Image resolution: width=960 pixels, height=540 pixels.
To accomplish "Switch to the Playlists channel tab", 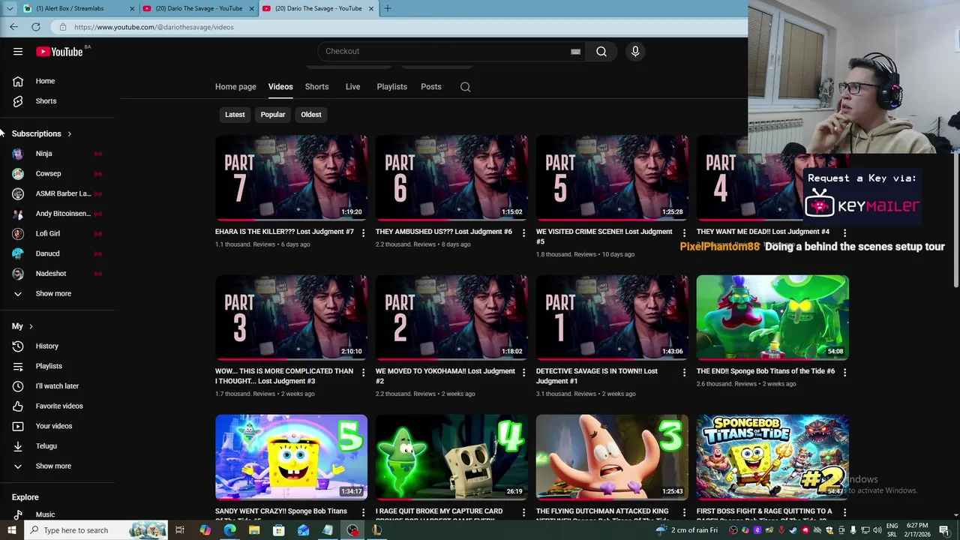I will [x=391, y=87].
